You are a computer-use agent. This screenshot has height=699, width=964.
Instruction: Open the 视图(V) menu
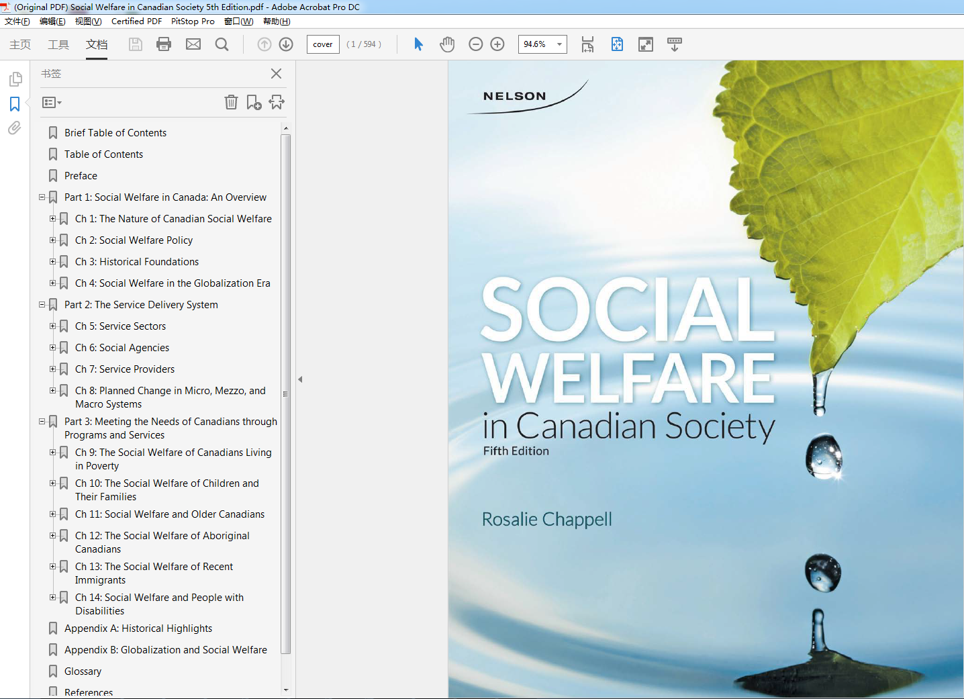tap(88, 21)
